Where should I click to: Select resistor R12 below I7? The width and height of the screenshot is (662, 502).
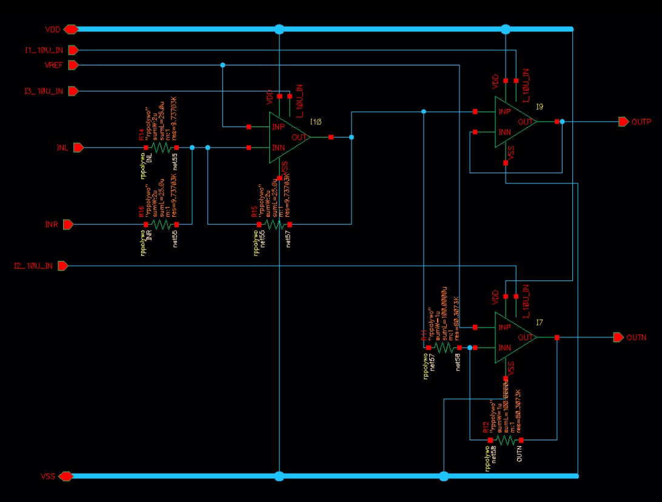click(506, 440)
